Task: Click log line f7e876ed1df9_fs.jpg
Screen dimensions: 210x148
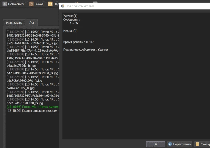Action: pos(20,88)
